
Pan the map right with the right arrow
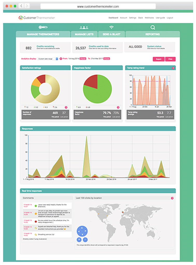(85, 231)
